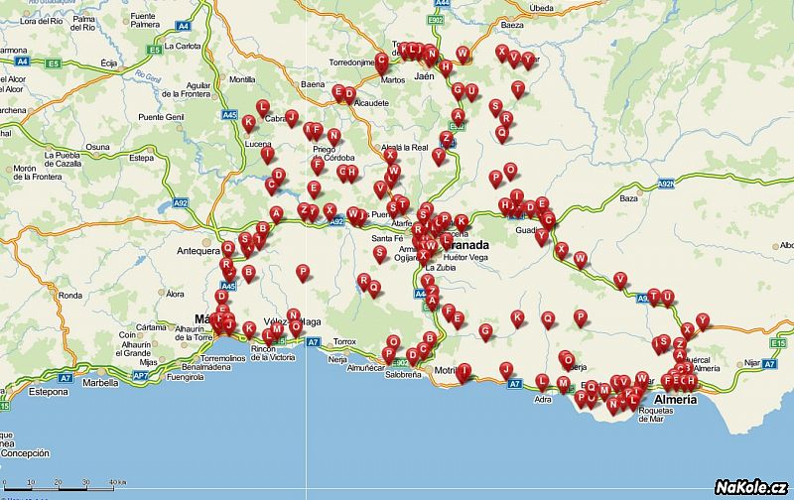Select the Y marker northeast of Almería near E15
The image size is (794, 500).
703,321
